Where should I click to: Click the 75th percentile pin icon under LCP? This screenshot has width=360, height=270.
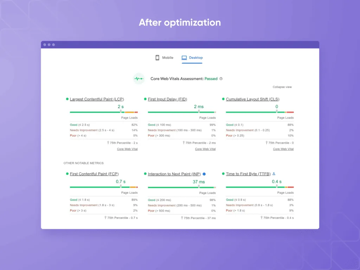coord(108,143)
